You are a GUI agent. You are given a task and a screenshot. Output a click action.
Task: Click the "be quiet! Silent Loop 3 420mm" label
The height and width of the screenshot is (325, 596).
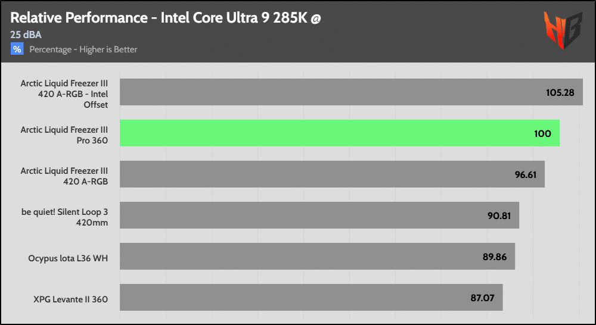coord(64,215)
